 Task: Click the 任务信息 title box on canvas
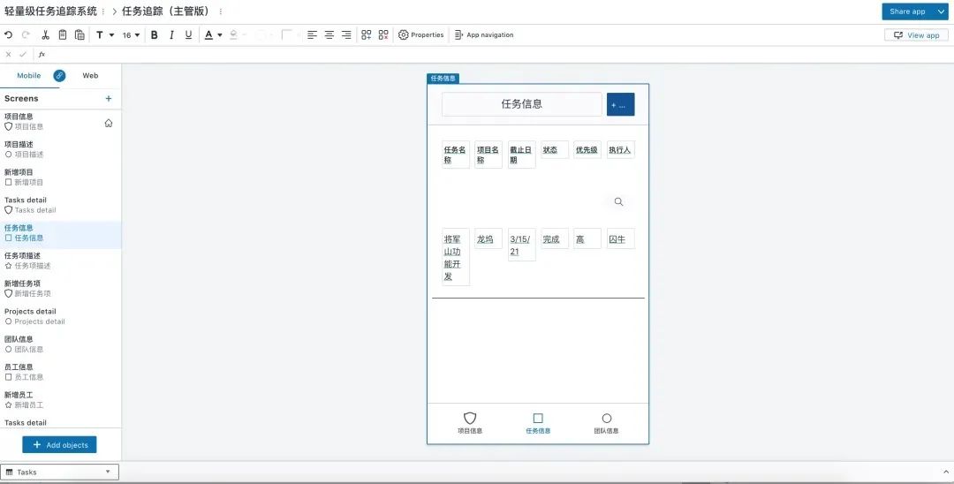[521, 104]
